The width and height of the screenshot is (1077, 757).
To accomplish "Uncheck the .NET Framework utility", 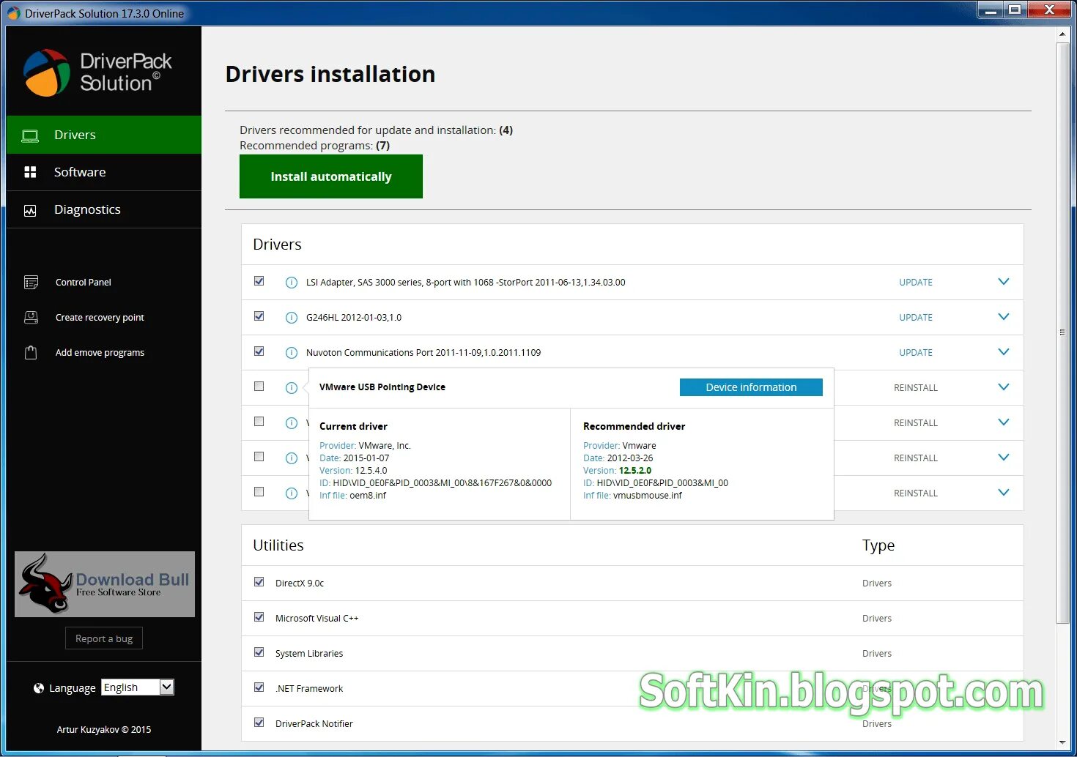I will coord(259,687).
